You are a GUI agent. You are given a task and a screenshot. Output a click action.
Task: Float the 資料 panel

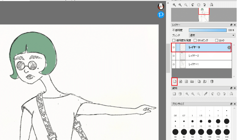(x=231, y=88)
